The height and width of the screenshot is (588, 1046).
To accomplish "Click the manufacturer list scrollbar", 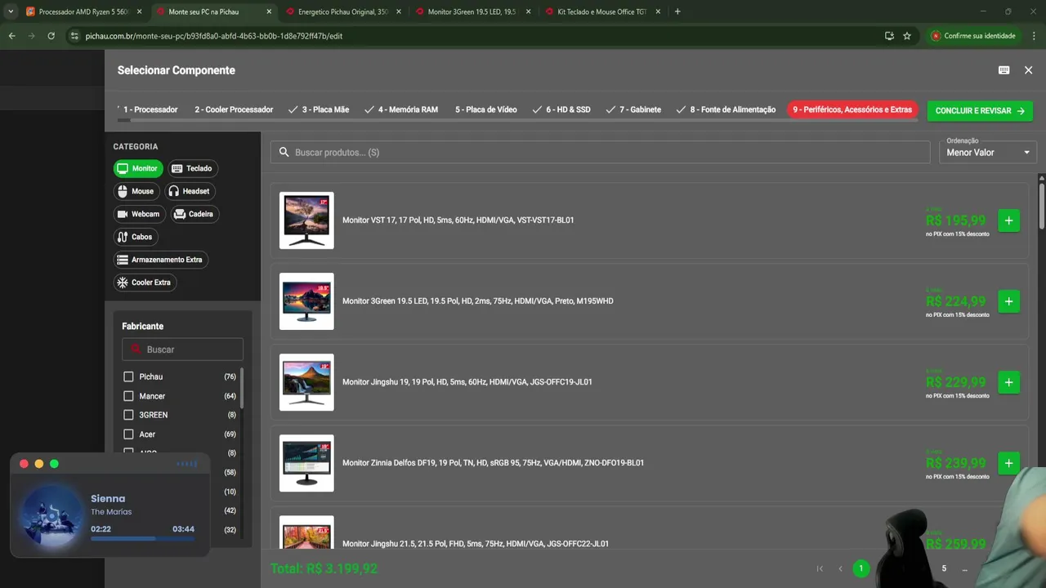I will [x=241, y=389].
